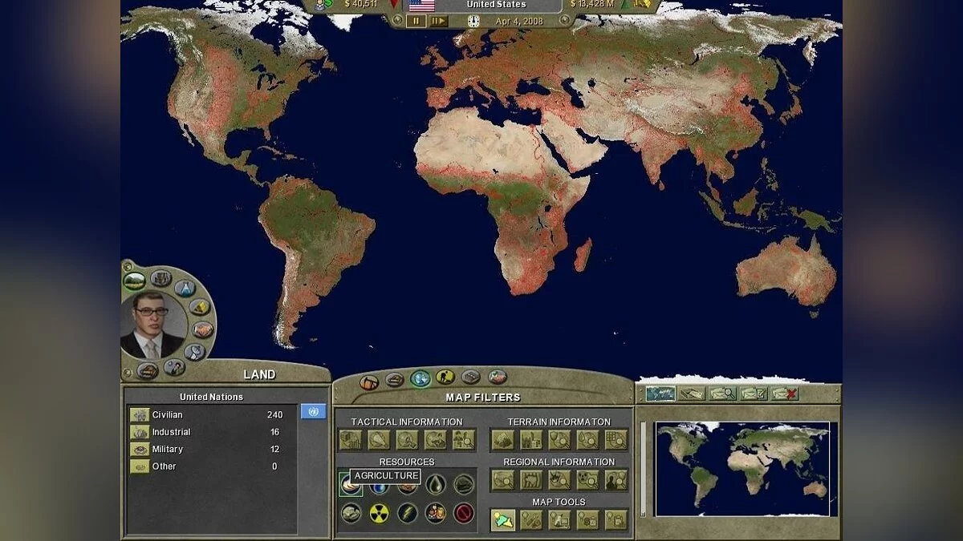Open the Land department on the dial
This screenshot has width=963, height=541.
(x=134, y=281)
